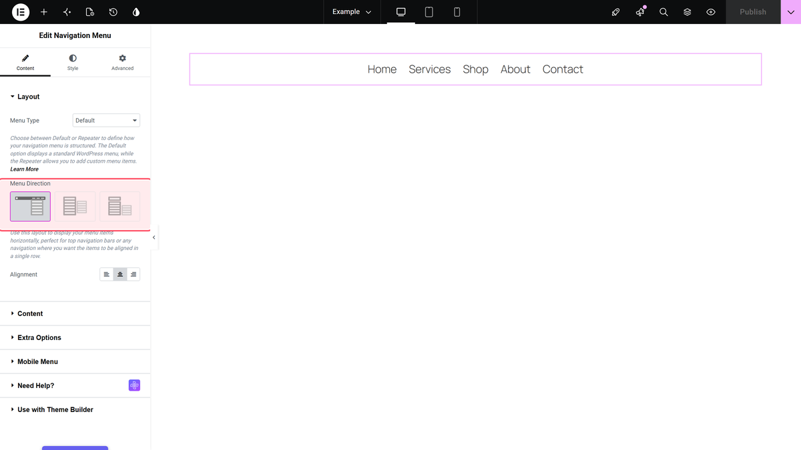Click the Services menu link in canvas
Viewport: 801px width, 450px height.
[430, 69]
